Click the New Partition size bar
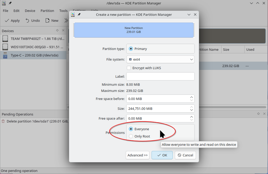The width and height of the screenshot is (268, 174). tap(134, 30)
